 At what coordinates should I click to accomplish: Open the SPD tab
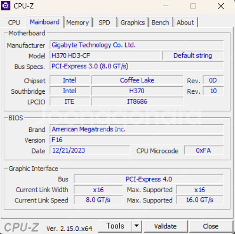click(105, 23)
